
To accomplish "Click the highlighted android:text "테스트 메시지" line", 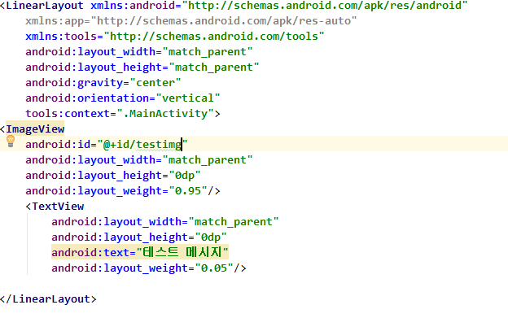I will (x=140, y=252).
